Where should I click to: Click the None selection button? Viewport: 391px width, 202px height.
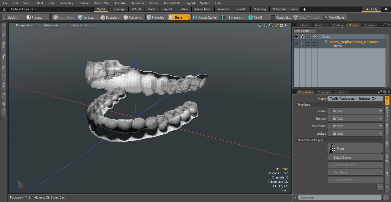point(355,148)
